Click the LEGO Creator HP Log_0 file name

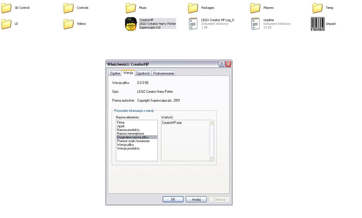click(x=218, y=20)
